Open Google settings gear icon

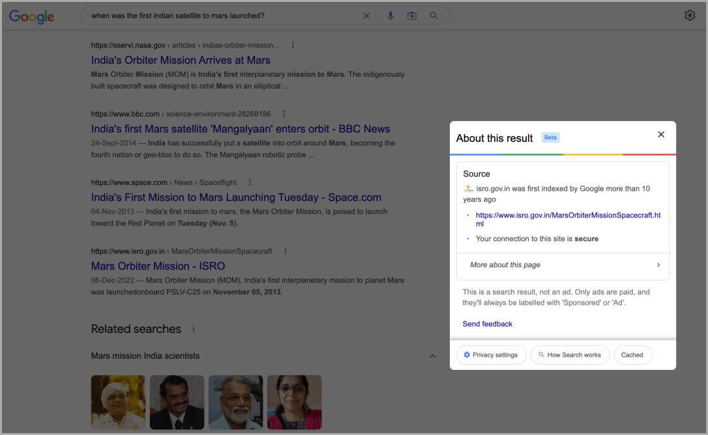(690, 16)
